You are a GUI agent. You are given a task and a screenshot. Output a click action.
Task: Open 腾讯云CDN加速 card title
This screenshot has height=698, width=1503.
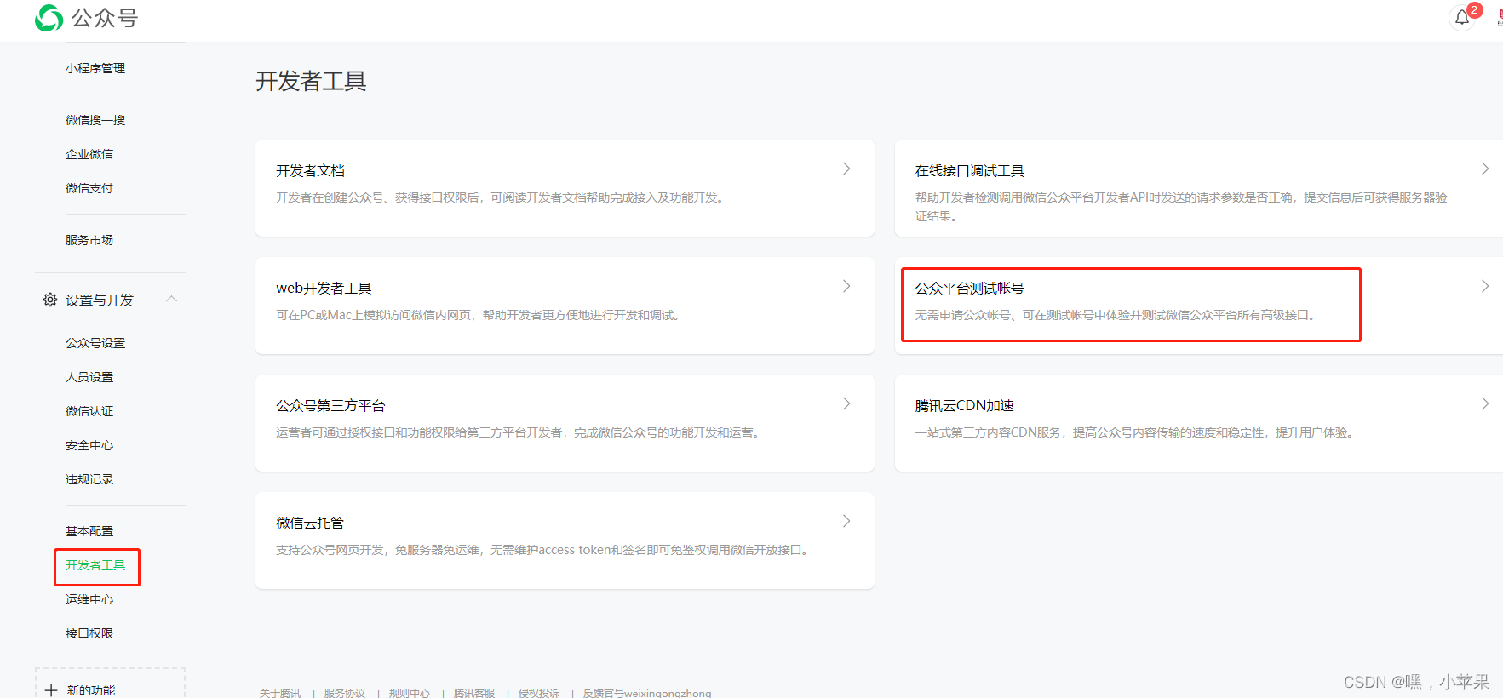[965, 406]
